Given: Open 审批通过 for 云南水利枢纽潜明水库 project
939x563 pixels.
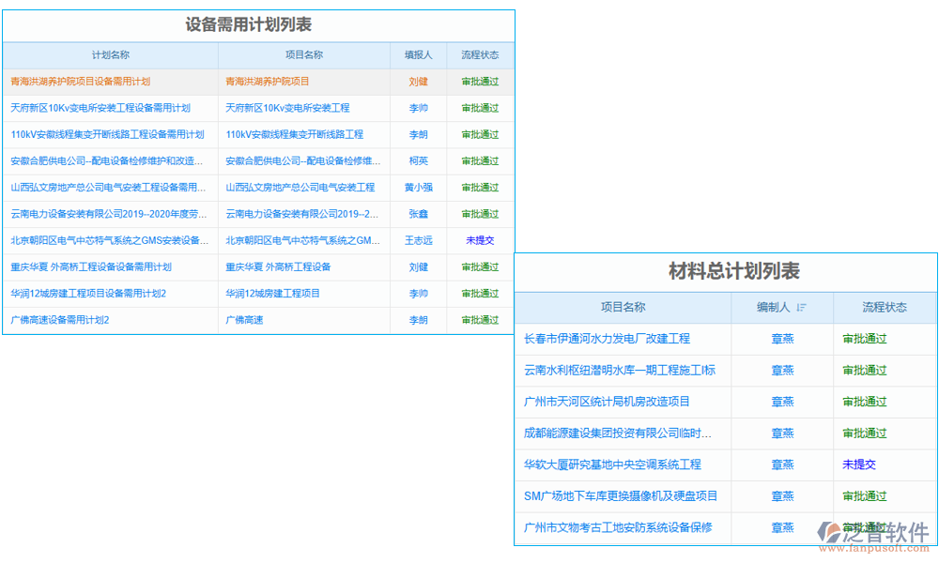Looking at the screenshot, I should [x=864, y=371].
